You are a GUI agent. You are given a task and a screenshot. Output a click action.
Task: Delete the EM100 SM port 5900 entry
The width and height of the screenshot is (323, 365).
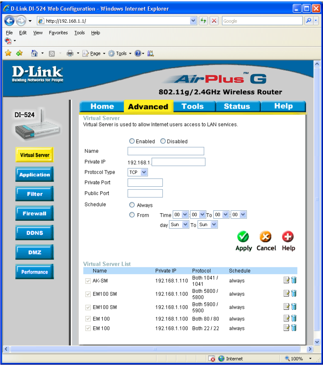click(x=294, y=307)
